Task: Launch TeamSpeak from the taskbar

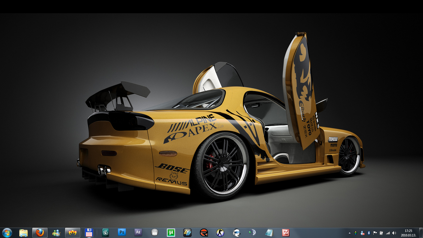Action: pyautogui.click(x=253, y=233)
